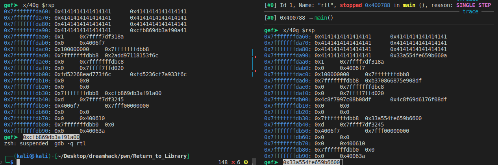Click value 0x4c8f7997c08b08df in right pane
Viewport: 498px width, 165px height.
click(343, 99)
